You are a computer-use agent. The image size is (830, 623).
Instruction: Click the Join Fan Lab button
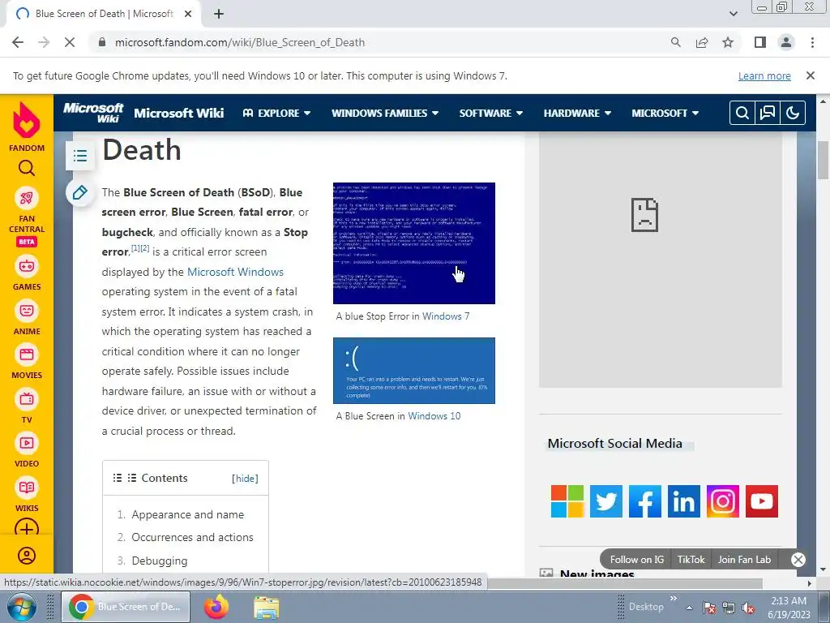click(744, 560)
